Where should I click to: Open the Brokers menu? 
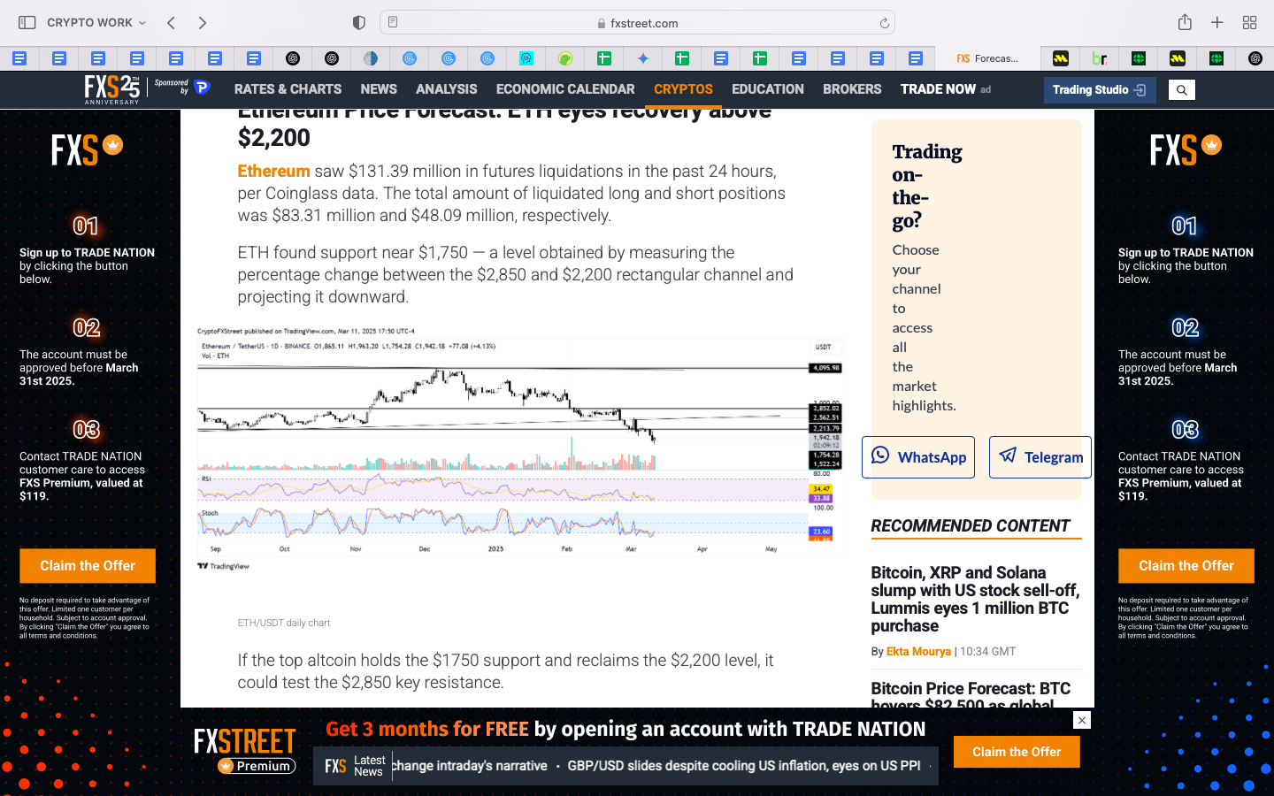pos(852,89)
